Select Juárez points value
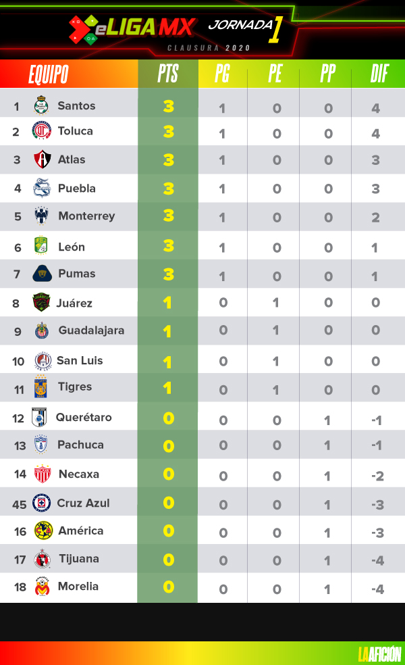This screenshot has height=665, width=405. pos(168,303)
